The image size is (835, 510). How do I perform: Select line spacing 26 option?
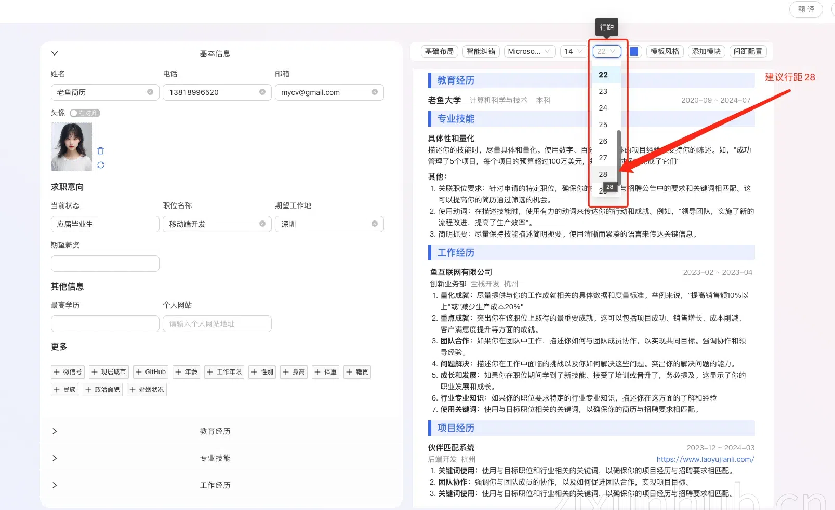(x=604, y=141)
